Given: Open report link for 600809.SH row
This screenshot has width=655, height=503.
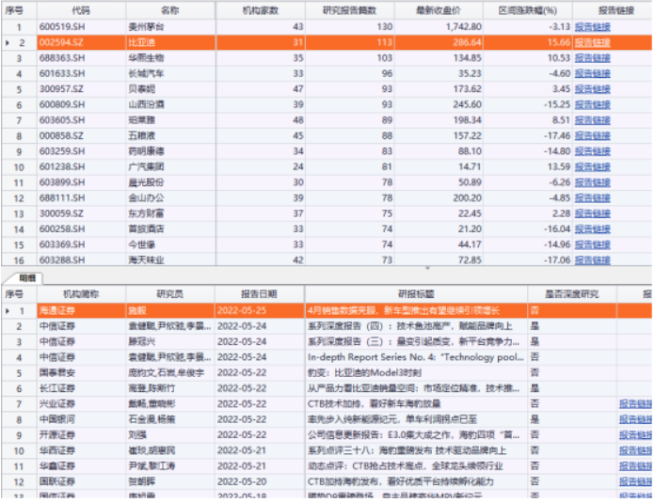Looking at the screenshot, I should pos(592,104).
